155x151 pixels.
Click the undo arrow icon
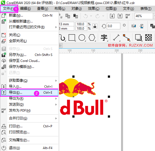tap(86, 16)
